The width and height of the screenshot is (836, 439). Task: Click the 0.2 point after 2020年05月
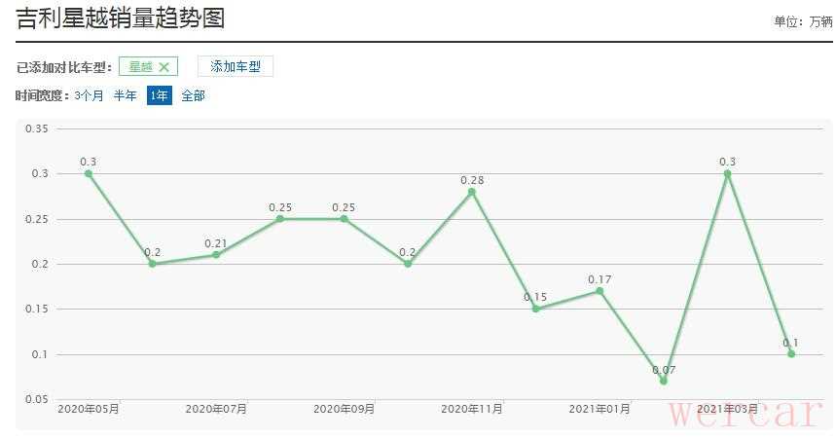[x=152, y=264]
